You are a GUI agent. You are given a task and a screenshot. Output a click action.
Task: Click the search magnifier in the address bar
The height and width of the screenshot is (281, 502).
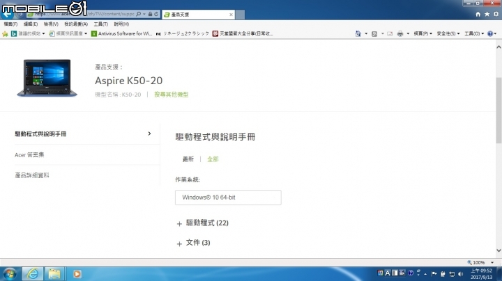[139, 14]
